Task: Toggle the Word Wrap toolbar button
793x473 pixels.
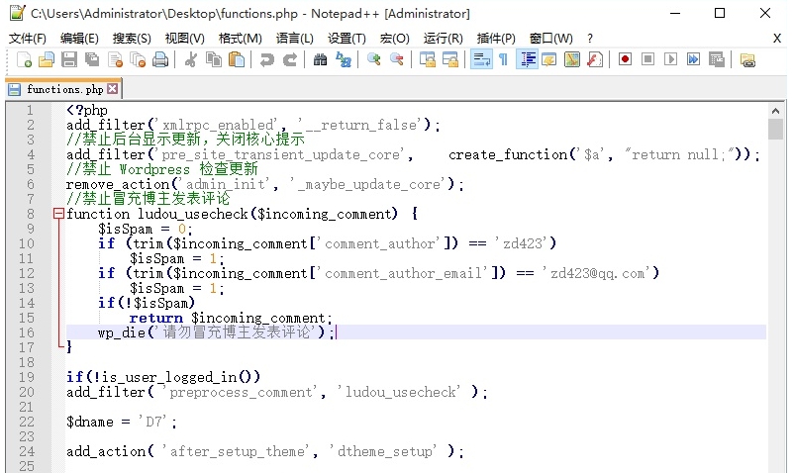Action: pyautogui.click(x=481, y=59)
